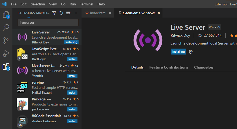Image resolution: width=237 pixels, height=129 pixels.
Task: Open Views and More Actions ellipsis
Action: pos(75,13)
